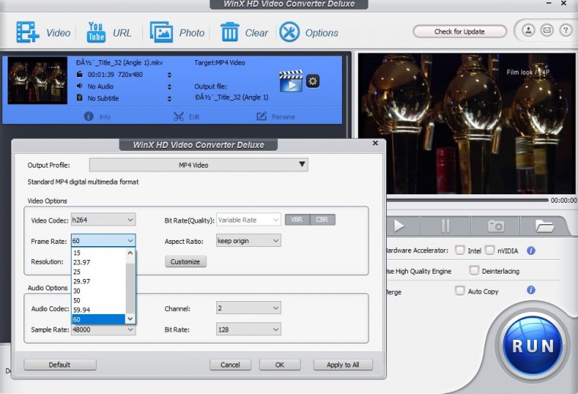Click the Apply to All button
578x394 pixels.
pos(343,364)
